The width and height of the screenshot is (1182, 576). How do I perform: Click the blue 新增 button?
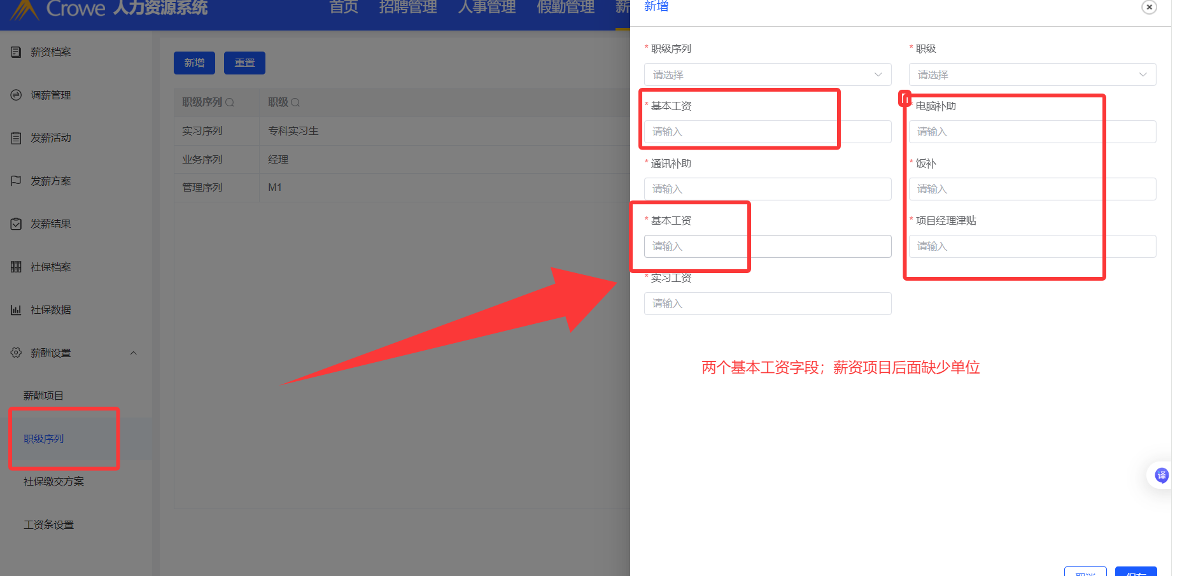pos(194,63)
